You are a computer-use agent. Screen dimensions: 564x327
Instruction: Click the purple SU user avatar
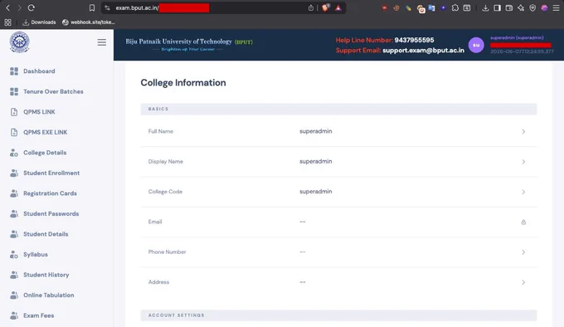476,45
